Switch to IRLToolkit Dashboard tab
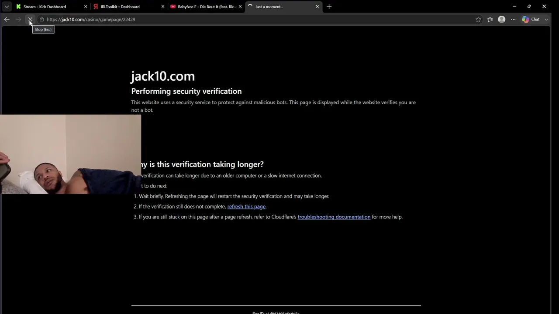Screen dimensions: 559x314 click(129, 7)
